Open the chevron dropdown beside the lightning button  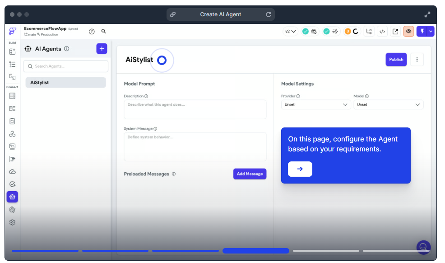coord(431,31)
